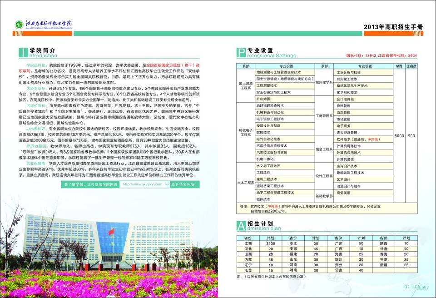Click the '学费' column header

click(399, 66)
